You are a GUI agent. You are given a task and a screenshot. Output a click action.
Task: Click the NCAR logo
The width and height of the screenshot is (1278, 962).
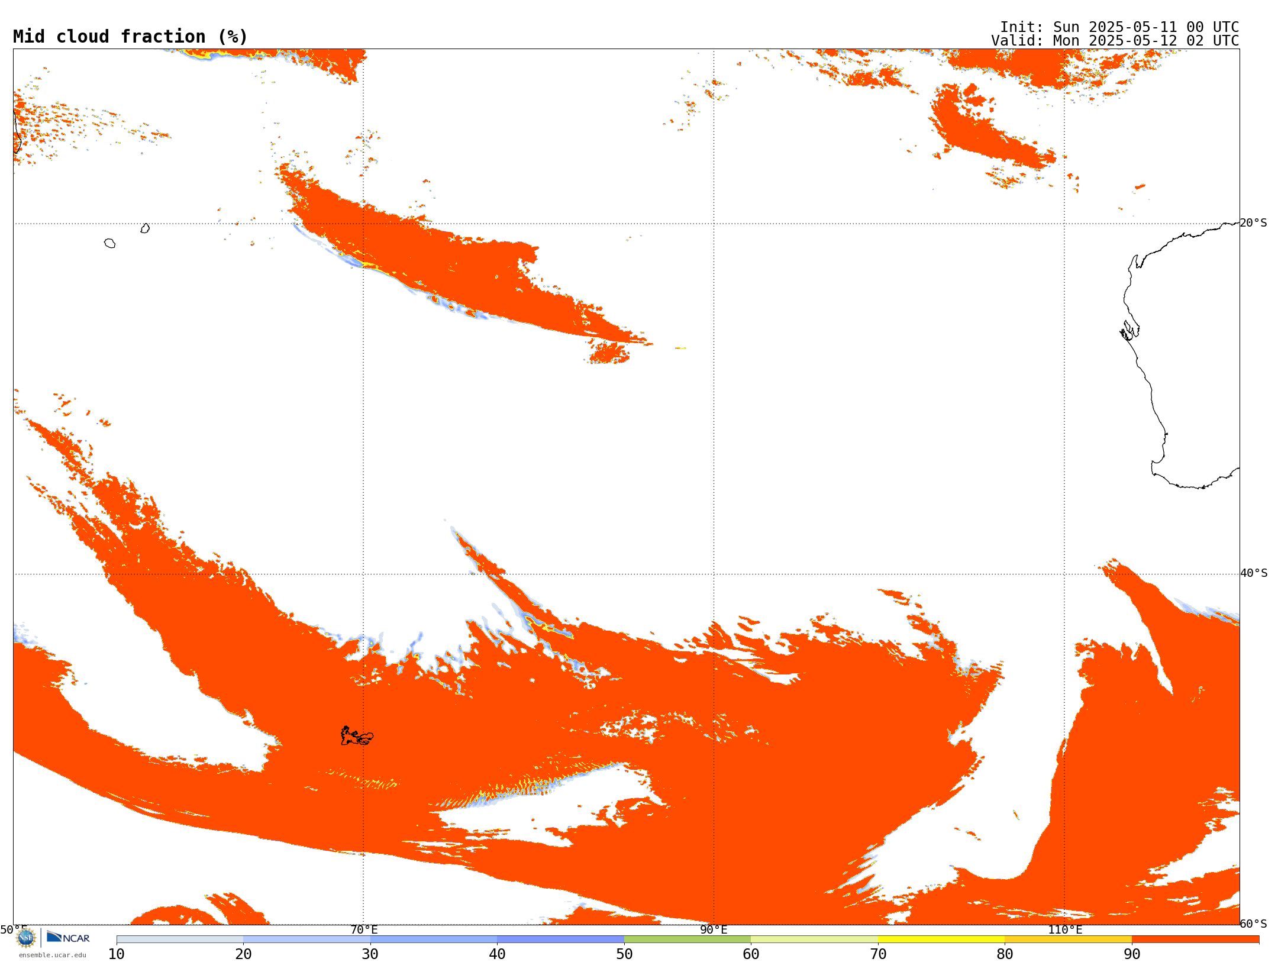point(68,937)
